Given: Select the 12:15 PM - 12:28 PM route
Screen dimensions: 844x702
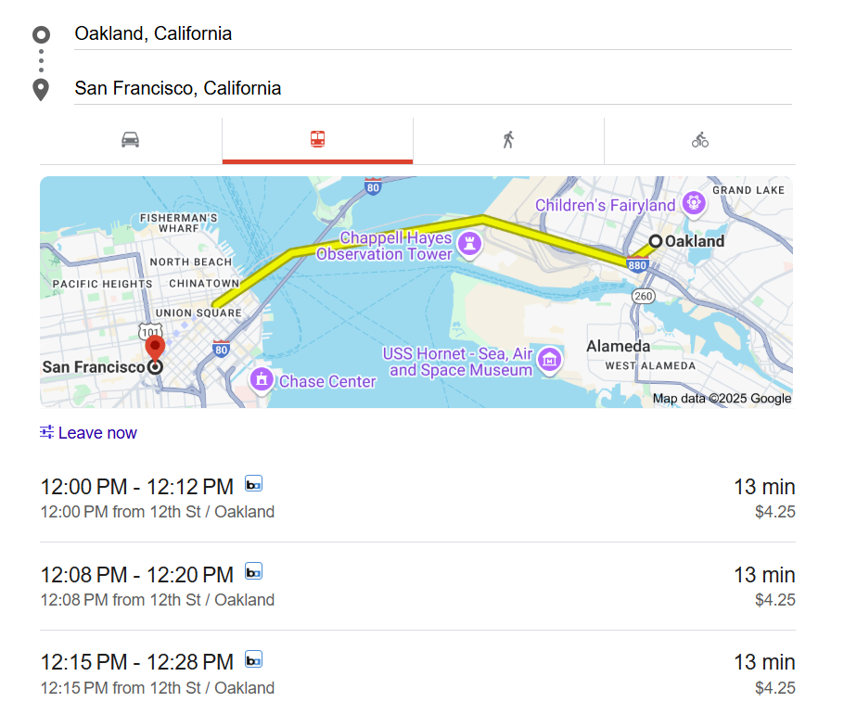Looking at the screenshot, I should coord(417,674).
